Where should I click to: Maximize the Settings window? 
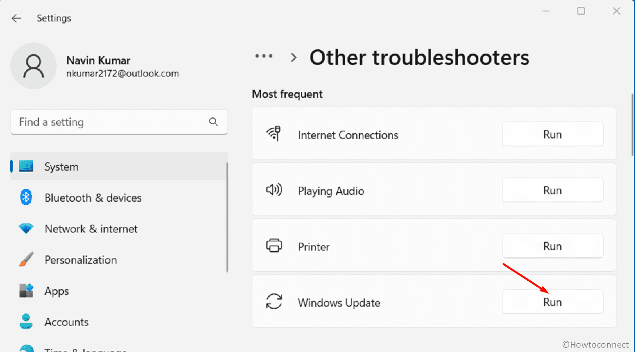pos(581,11)
